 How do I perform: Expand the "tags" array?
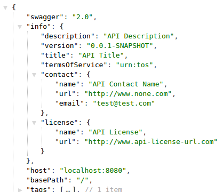coord(20,190)
